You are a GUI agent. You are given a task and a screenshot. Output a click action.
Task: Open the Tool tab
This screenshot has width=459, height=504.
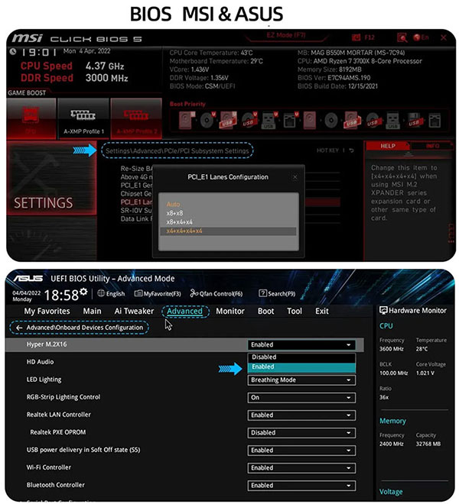tap(295, 311)
